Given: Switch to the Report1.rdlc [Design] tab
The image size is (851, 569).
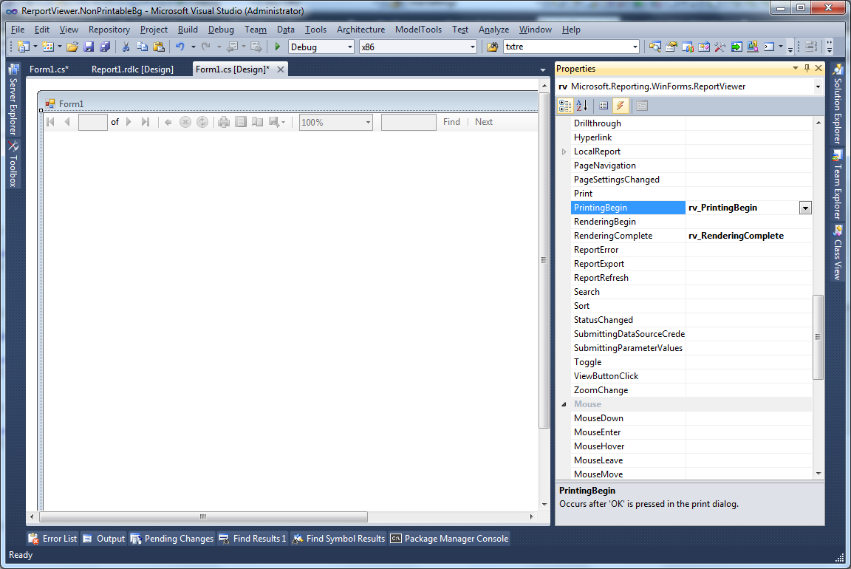Looking at the screenshot, I should pos(132,69).
